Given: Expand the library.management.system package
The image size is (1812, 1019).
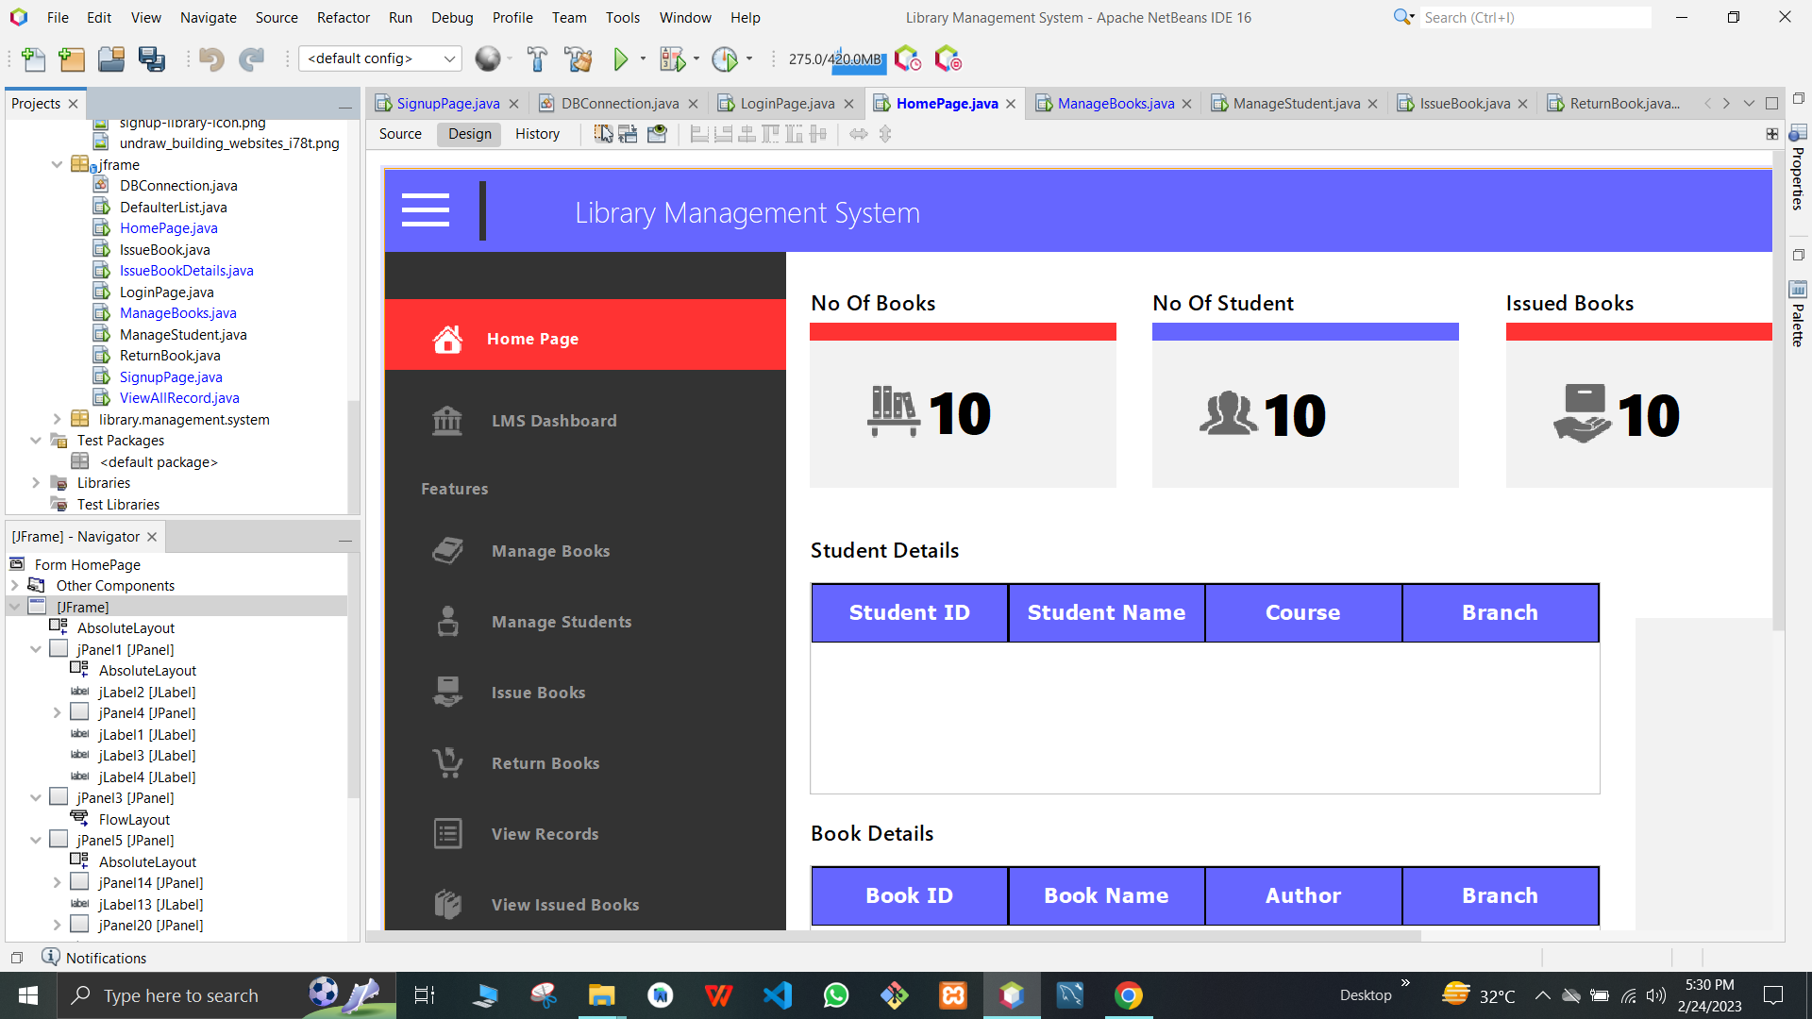Looking at the screenshot, I should coord(57,419).
